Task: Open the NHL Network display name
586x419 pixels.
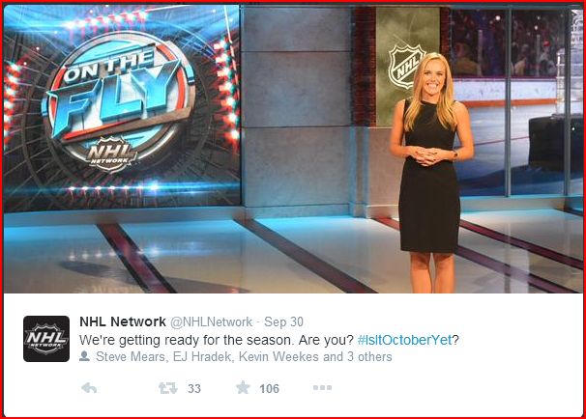Action: point(123,321)
